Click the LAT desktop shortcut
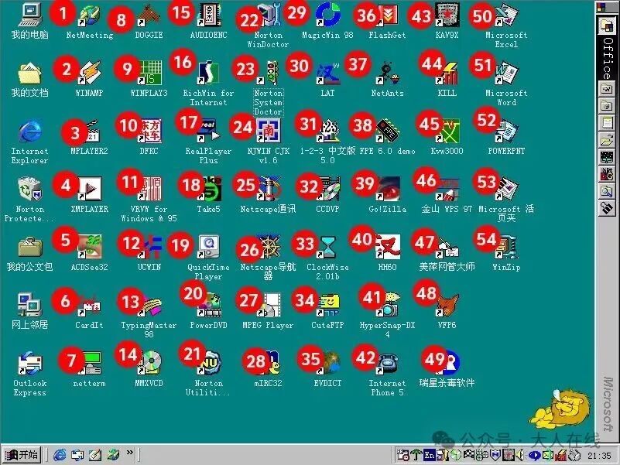Image resolution: width=620 pixels, height=465 pixels. 327,74
